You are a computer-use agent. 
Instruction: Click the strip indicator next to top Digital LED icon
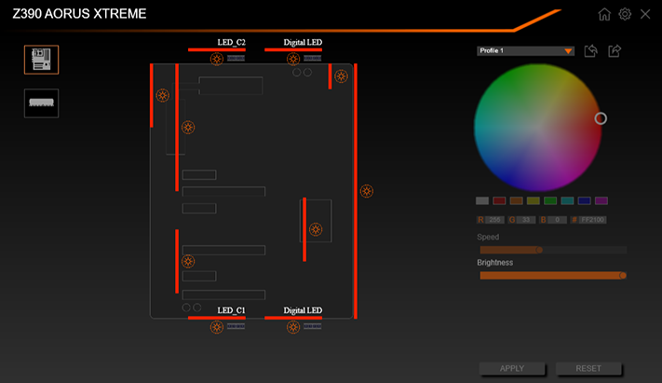click(313, 59)
